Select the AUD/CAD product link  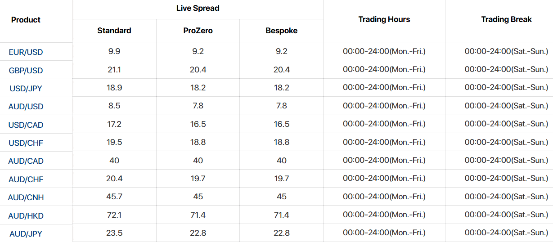coord(26,161)
